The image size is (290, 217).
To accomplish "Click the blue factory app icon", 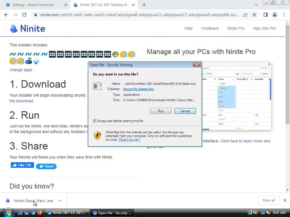I will 29,61.
